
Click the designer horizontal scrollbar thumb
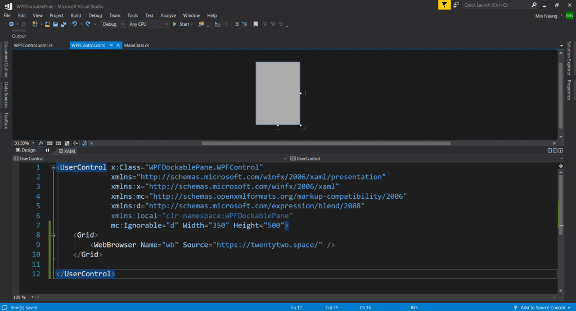326,143
